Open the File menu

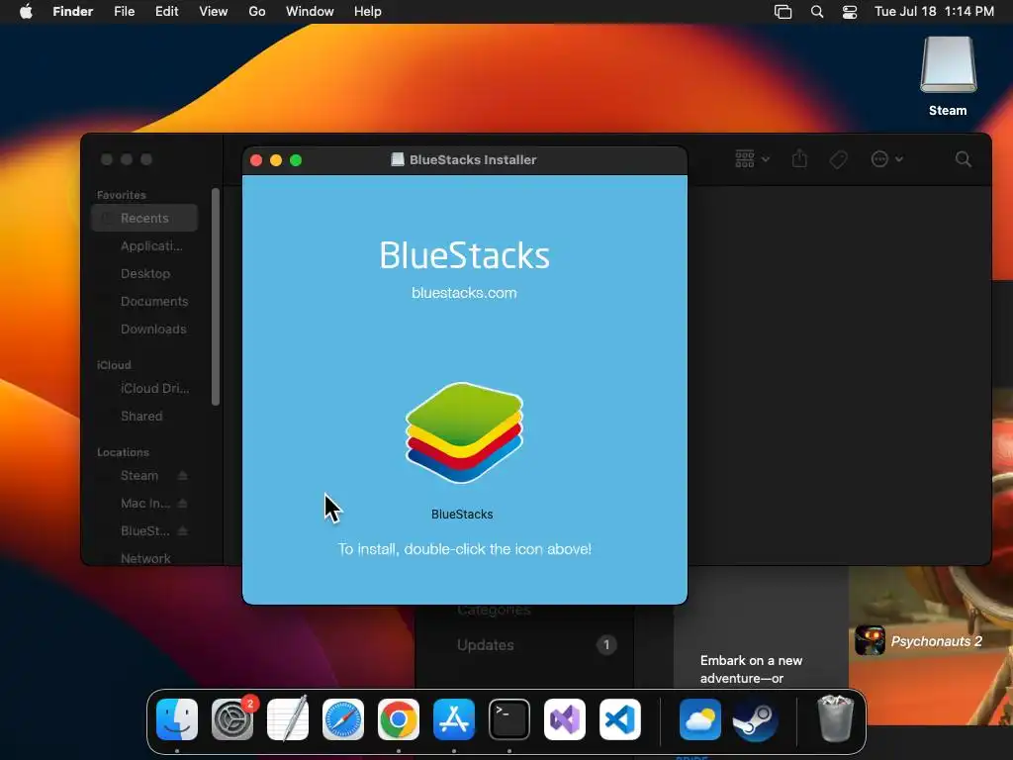(124, 12)
